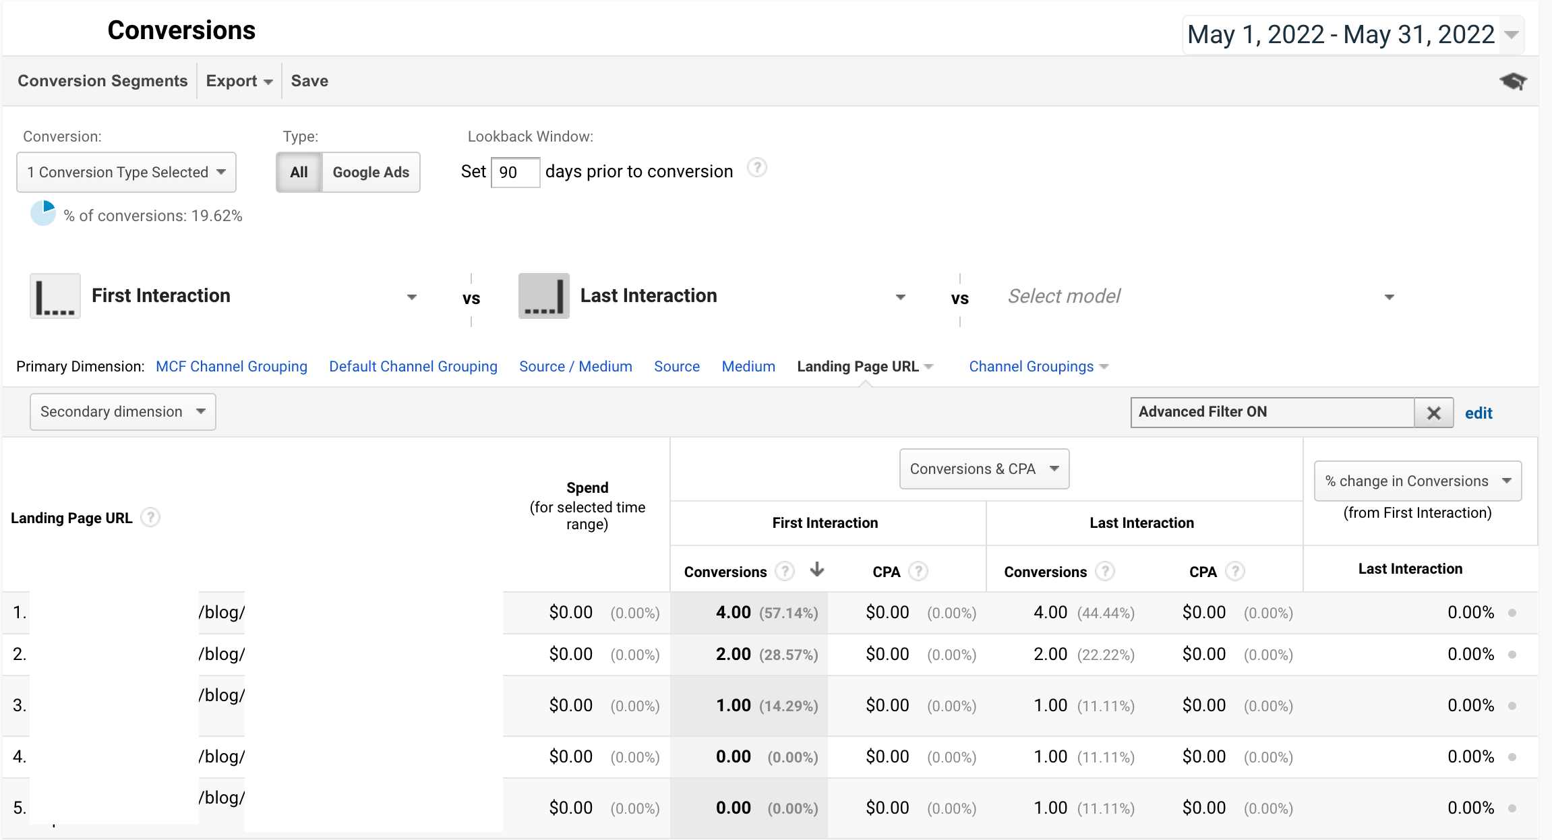Switch to Google Ads conversions only
Viewport: 1552px width, 840px height.
coord(371,172)
